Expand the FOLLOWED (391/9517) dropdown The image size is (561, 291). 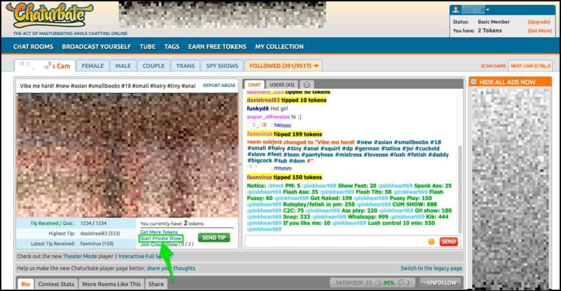pyautogui.click(x=283, y=66)
